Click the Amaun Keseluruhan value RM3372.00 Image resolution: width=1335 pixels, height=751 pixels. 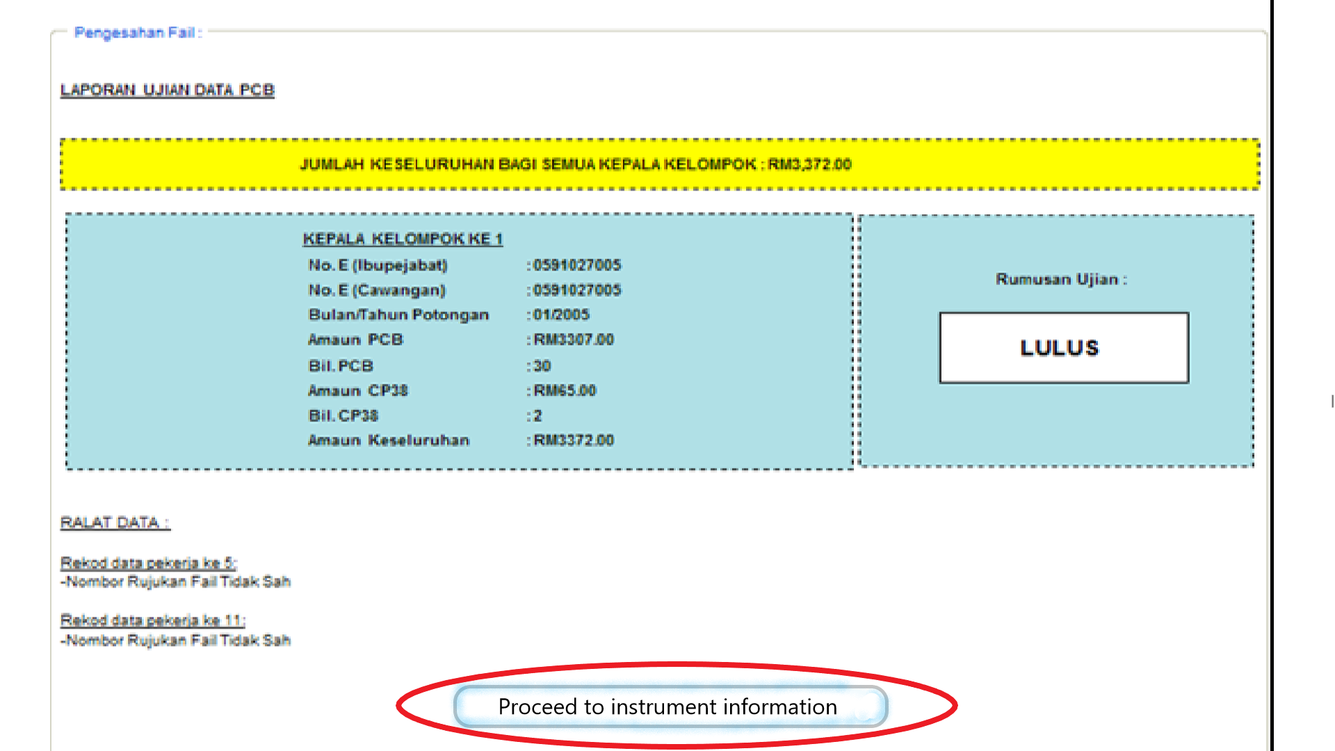pos(573,440)
